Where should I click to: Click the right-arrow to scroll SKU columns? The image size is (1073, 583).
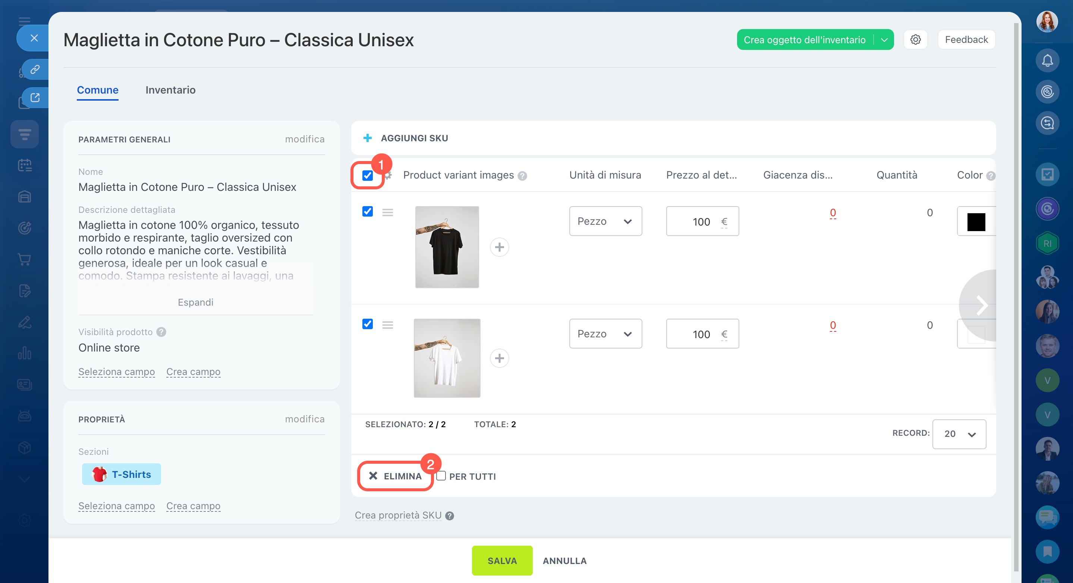tap(982, 306)
